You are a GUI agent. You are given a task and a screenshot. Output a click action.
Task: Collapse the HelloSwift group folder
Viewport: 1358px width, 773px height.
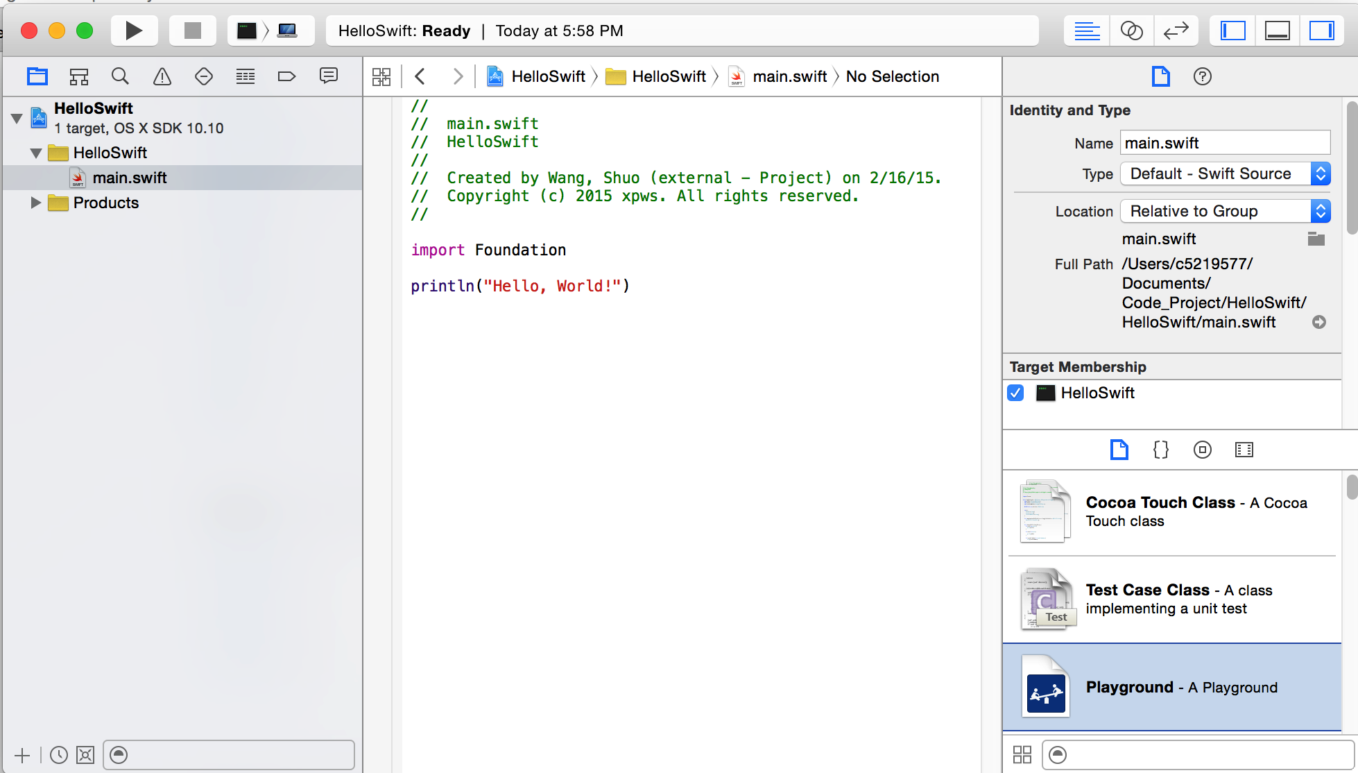(x=36, y=153)
